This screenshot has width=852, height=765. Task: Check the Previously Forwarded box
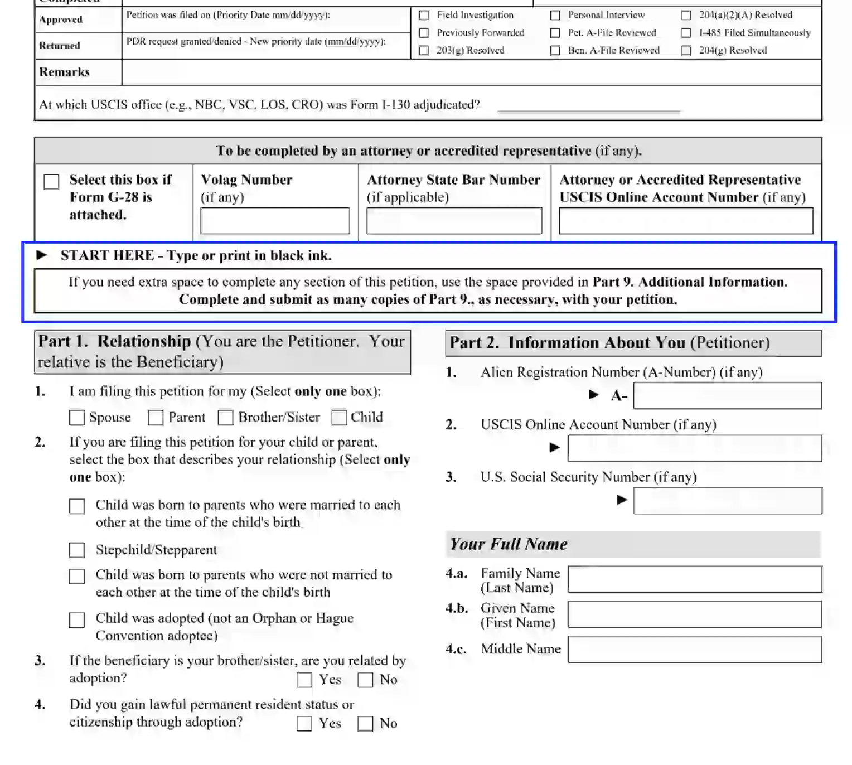tap(424, 33)
